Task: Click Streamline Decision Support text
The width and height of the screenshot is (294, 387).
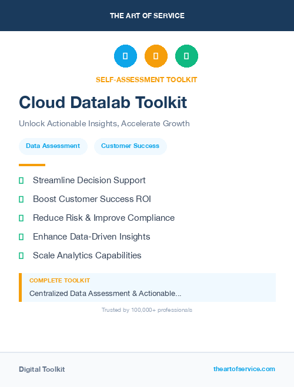Action: tap(89, 180)
